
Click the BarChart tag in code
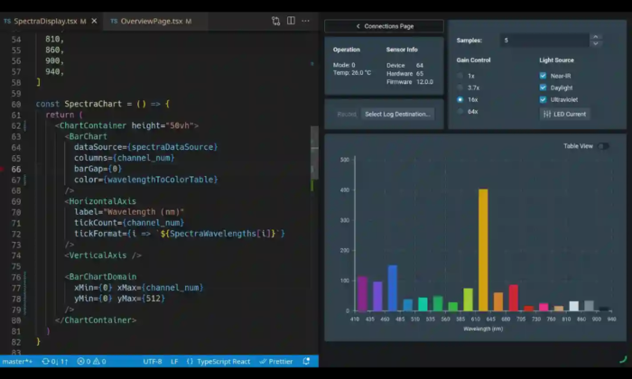88,136
